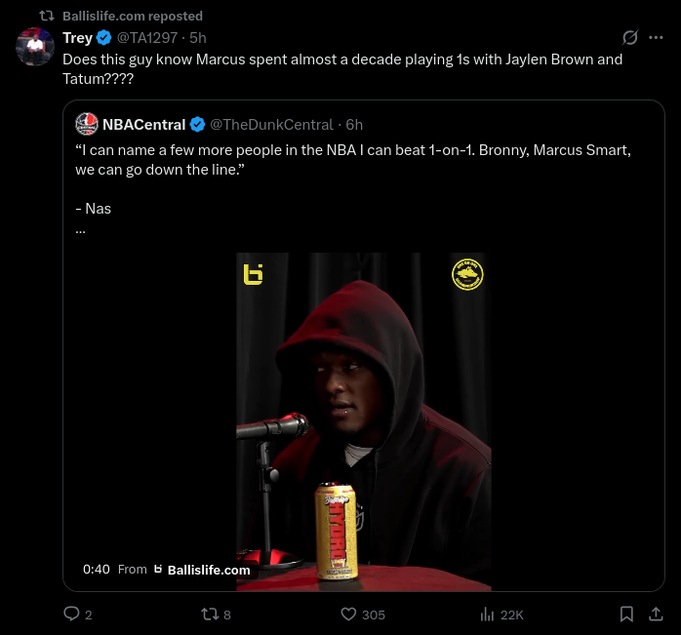This screenshot has width=681, height=635.
Task: Click the reply comment icon
Action: 71,614
